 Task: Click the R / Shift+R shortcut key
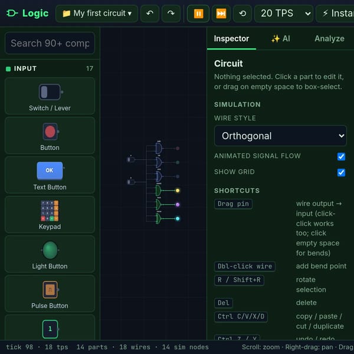(239, 280)
